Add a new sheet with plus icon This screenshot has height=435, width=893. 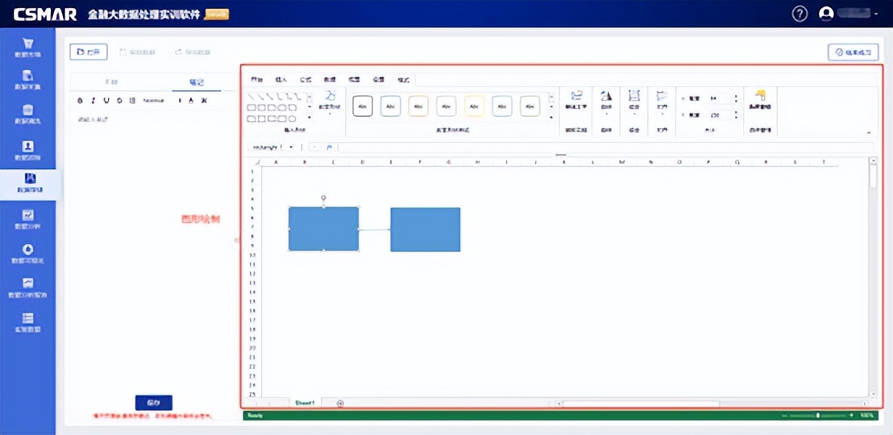[x=340, y=403]
